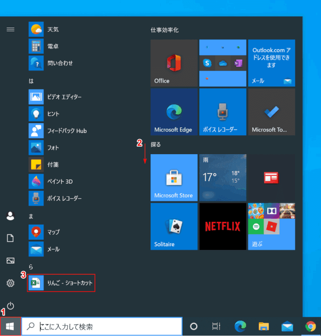Jump via ま letter header
The image size is (321, 336).
(x=31, y=216)
